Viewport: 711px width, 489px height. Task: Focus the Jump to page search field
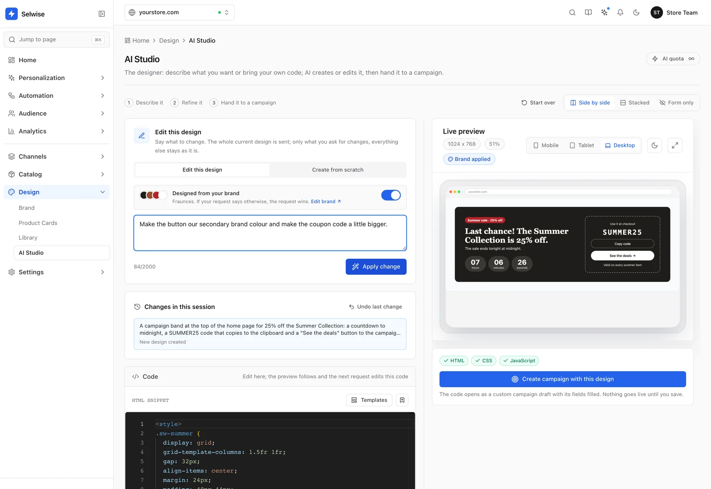click(x=57, y=40)
